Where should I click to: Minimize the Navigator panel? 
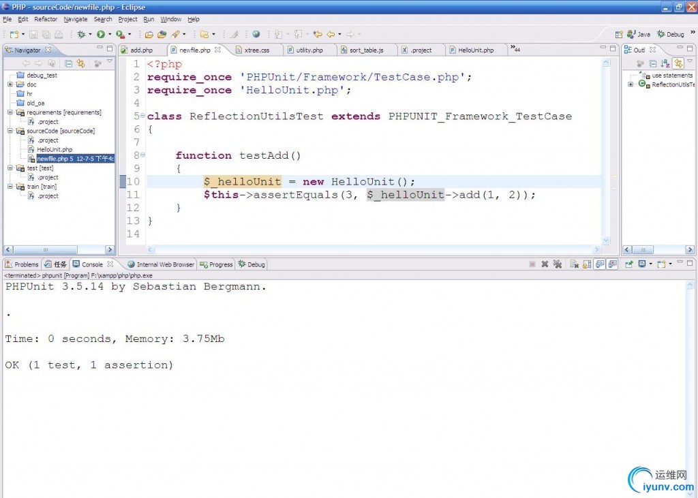pos(100,47)
